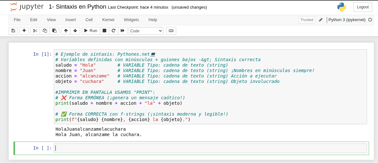Rename notebook title 1- Sintaxis en Python
Viewport: 378px width, 163px height.
tap(78, 7)
